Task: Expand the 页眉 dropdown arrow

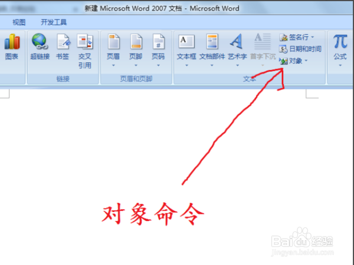Action: click(113, 65)
